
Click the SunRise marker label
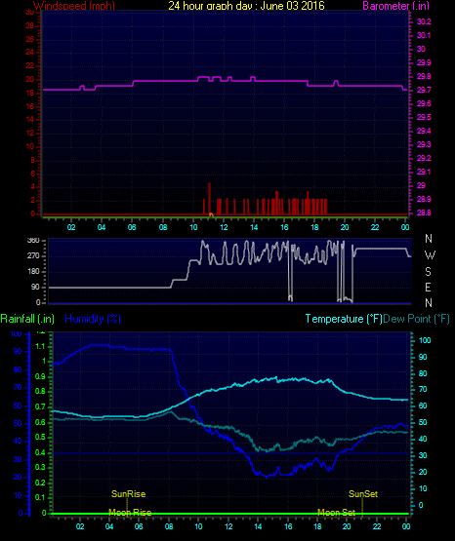coord(128,494)
